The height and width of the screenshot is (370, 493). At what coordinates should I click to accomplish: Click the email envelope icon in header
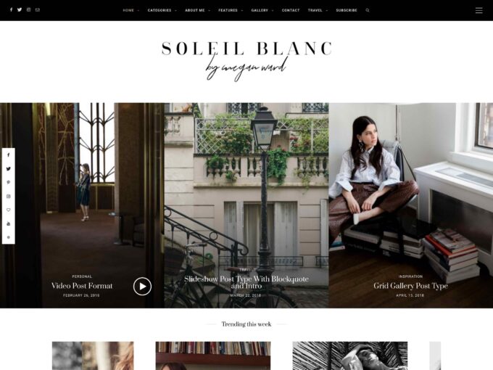pyautogui.click(x=38, y=9)
